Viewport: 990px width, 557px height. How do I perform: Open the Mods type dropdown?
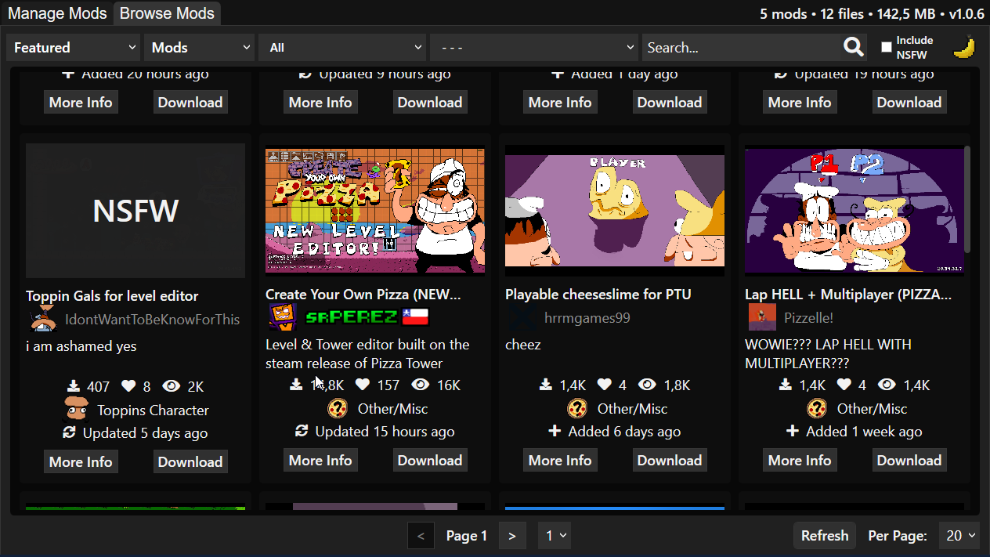pos(199,48)
